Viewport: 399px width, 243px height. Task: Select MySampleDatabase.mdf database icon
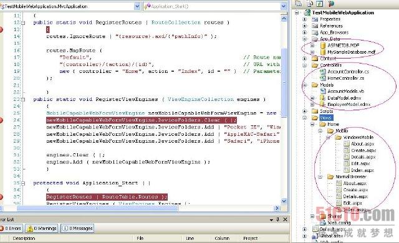coord(323,52)
